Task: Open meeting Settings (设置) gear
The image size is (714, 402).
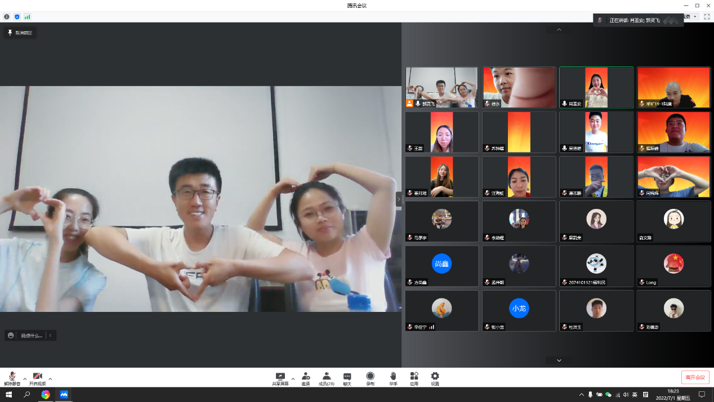Action: click(x=435, y=378)
